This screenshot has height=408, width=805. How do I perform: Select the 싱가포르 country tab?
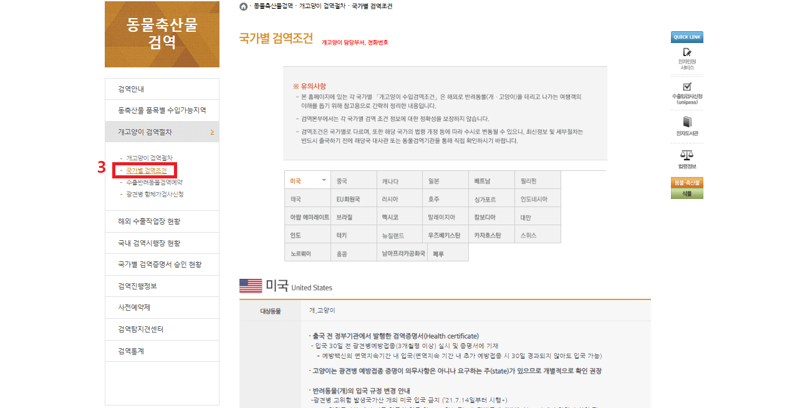(x=491, y=199)
